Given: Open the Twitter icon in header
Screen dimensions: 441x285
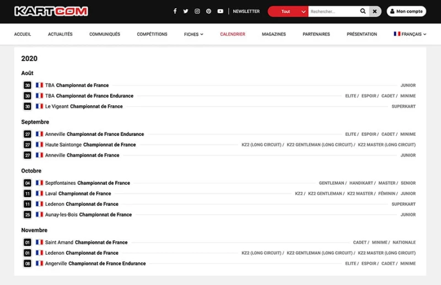Looking at the screenshot, I should pos(186,11).
